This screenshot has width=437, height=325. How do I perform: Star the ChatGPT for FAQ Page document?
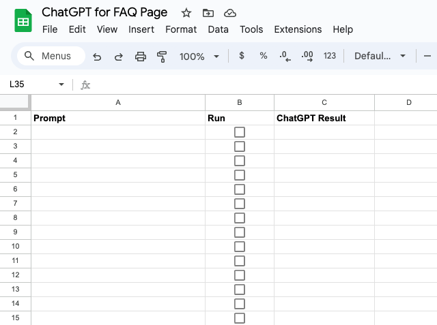coord(186,13)
